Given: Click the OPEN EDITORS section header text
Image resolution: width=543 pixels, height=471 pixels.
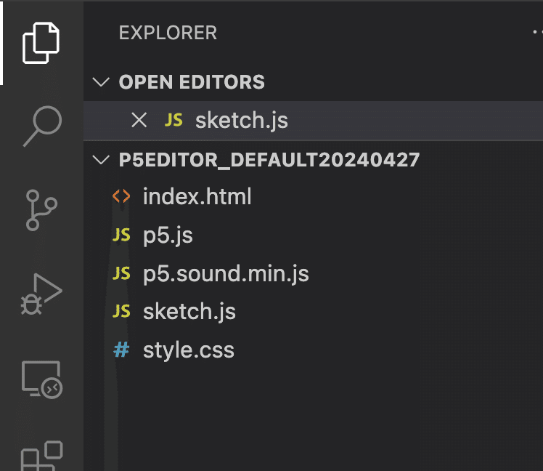Looking at the screenshot, I should pos(192,82).
